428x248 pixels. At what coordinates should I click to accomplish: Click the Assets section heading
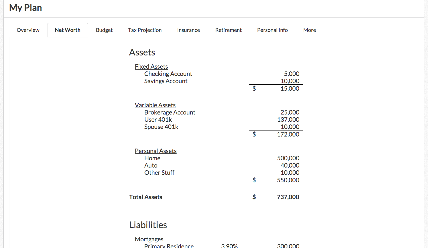(142, 52)
